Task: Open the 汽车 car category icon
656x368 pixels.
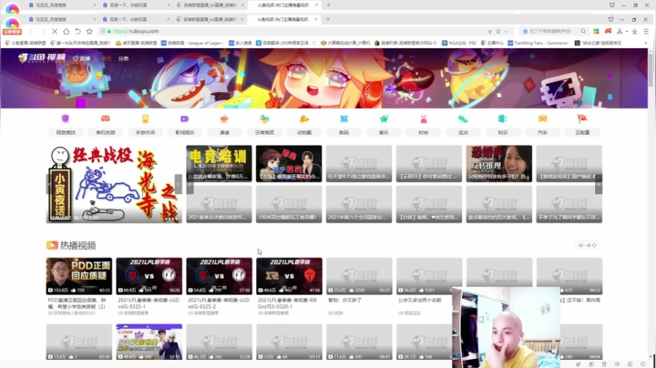Action: (543, 118)
